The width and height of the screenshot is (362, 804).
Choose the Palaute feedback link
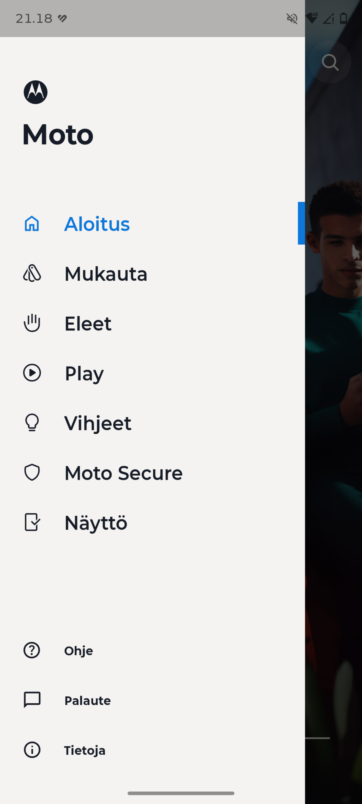click(x=88, y=701)
